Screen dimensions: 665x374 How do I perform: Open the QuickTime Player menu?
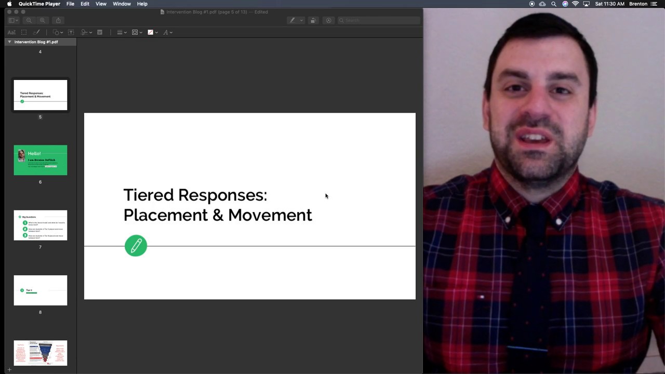pyautogui.click(x=39, y=4)
